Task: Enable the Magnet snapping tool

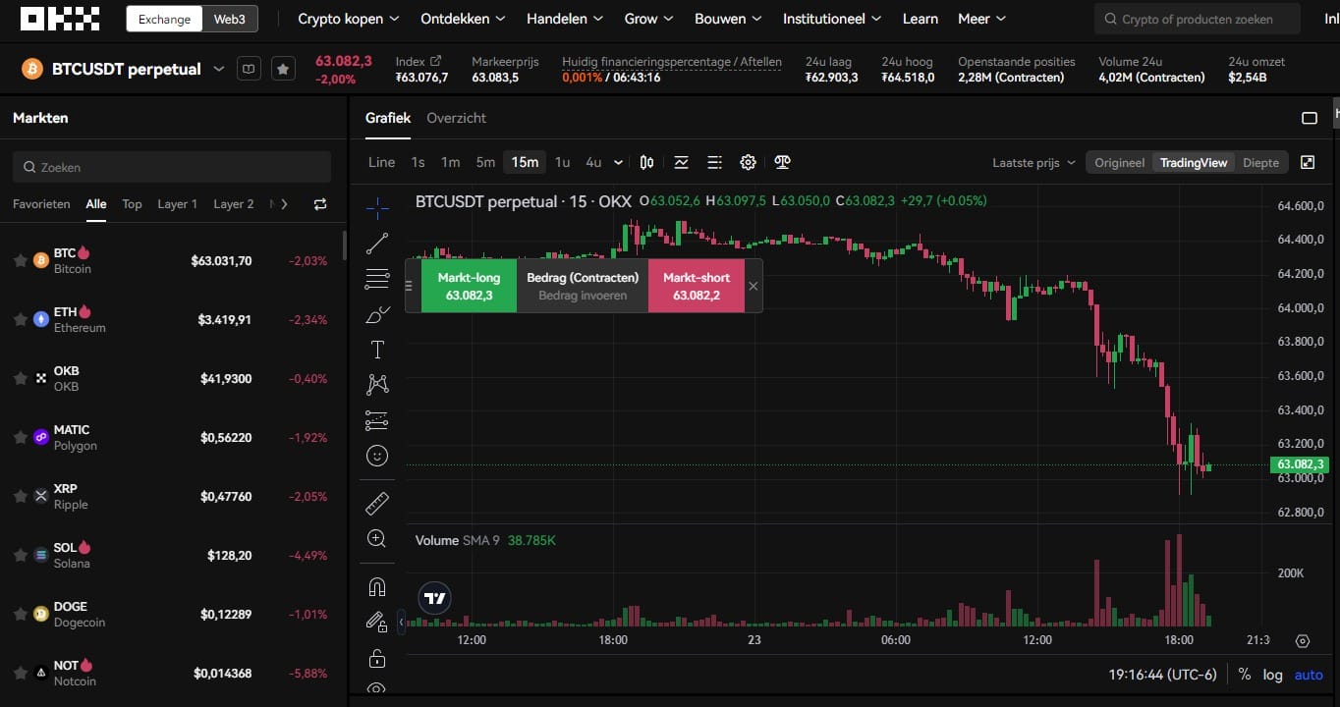Action: point(377,585)
